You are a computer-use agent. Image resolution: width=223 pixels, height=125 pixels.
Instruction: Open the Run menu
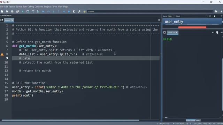[x=25, y=7]
